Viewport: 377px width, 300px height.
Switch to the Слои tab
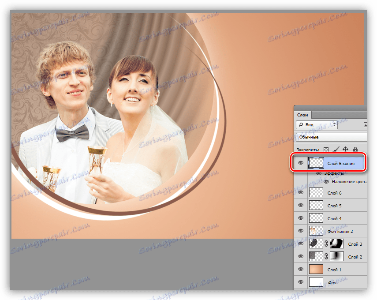(302, 115)
